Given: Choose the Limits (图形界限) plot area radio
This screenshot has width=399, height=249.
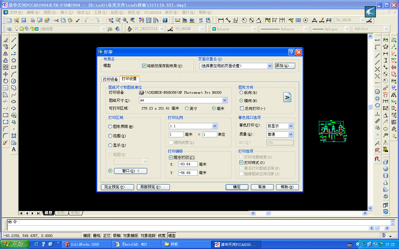Looking at the screenshot, I should click(x=110, y=127).
